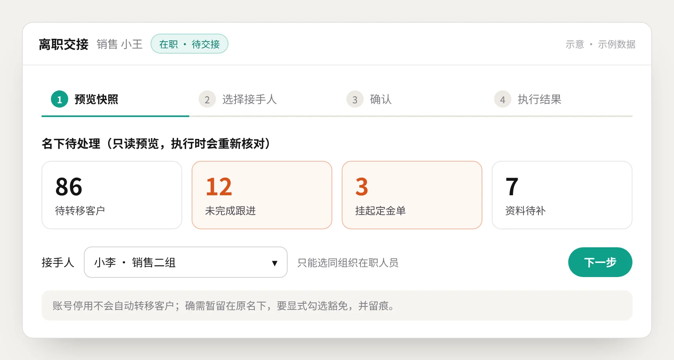Click the hint 只能选同组织在职人员
The height and width of the screenshot is (360, 674).
(x=348, y=263)
